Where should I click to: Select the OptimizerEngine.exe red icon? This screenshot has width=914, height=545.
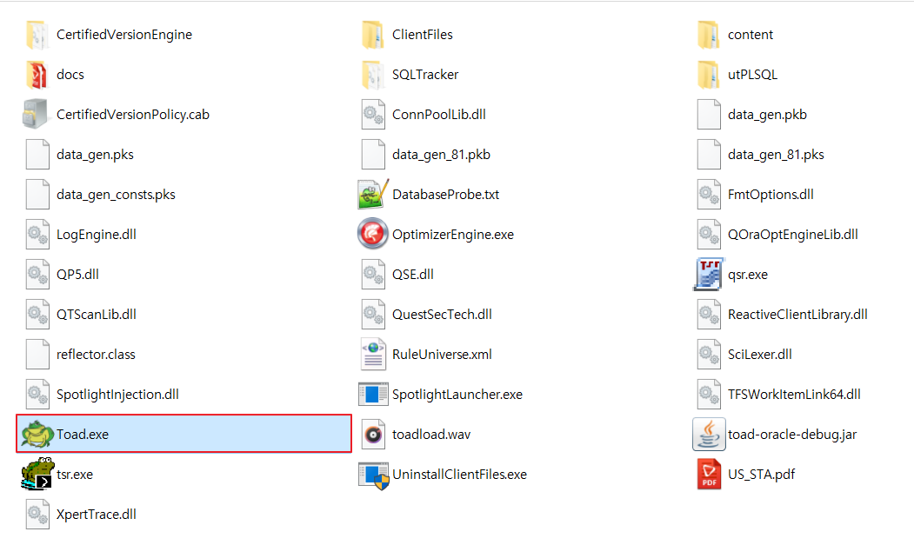click(373, 234)
